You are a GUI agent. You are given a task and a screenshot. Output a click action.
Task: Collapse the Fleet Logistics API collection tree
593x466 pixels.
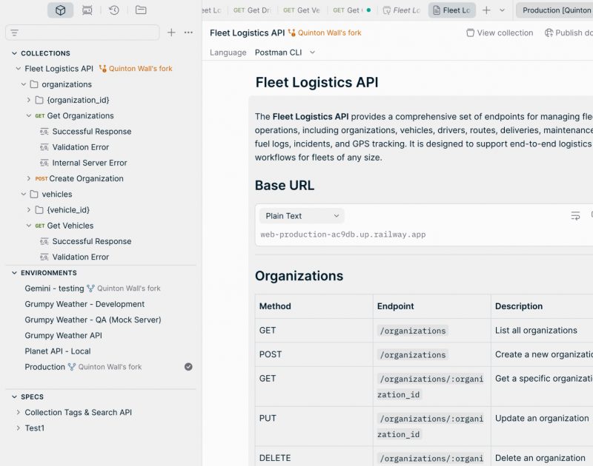18,68
